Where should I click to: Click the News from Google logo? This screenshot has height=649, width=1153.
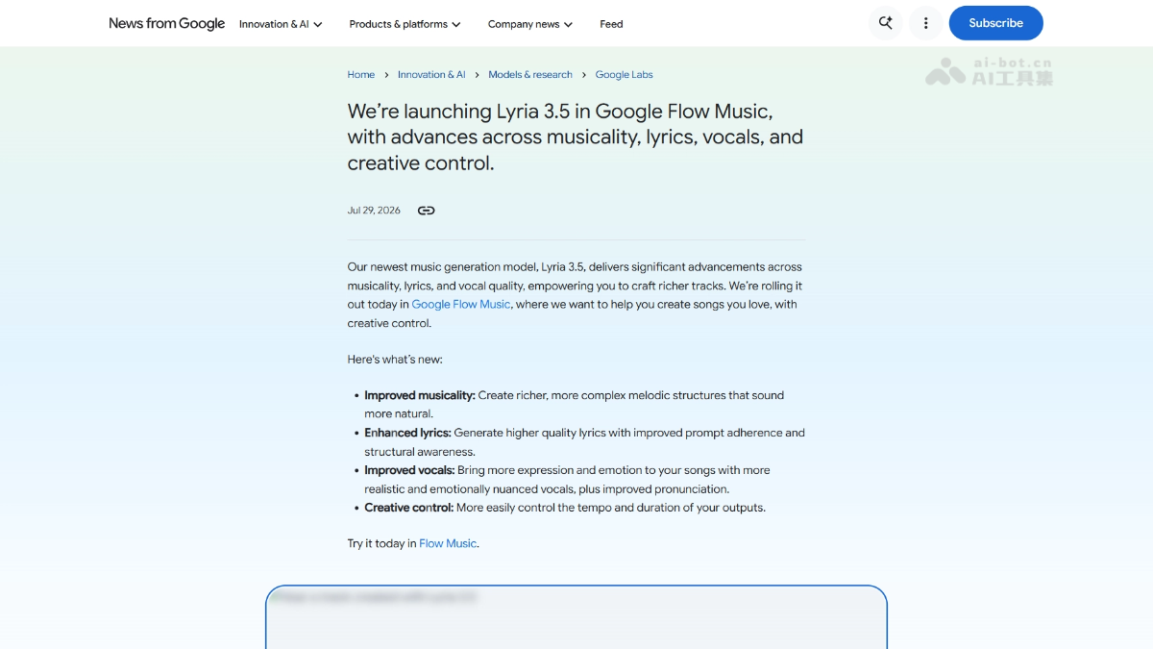pyautogui.click(x=166, y=23)
